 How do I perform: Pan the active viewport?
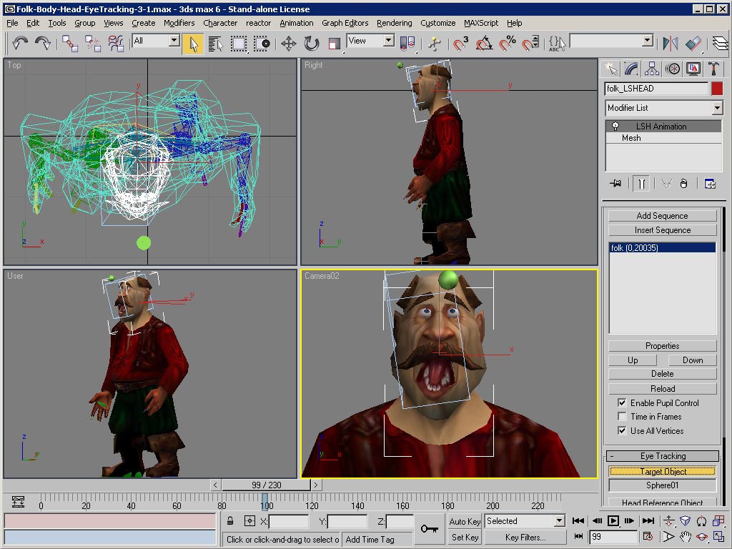(684, 537)
